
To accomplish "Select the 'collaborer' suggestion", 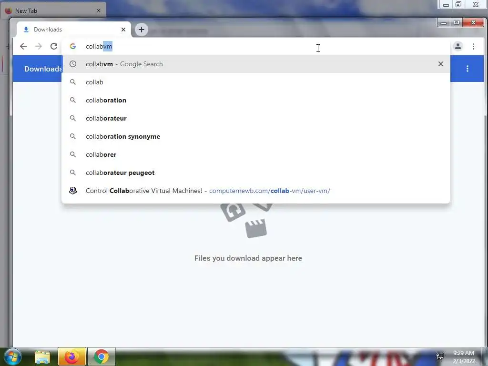I will pyautogui.click(x=256, y=154).
